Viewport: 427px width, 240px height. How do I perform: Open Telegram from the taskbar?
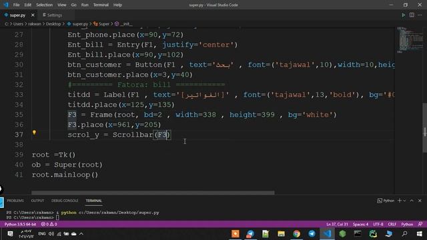tap(312, 234)
